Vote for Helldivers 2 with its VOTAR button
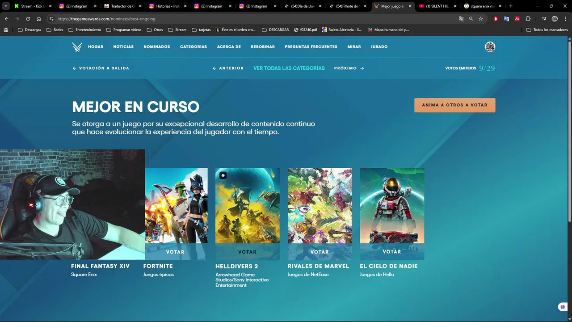 pyautogui.click(x=248, y=252)
